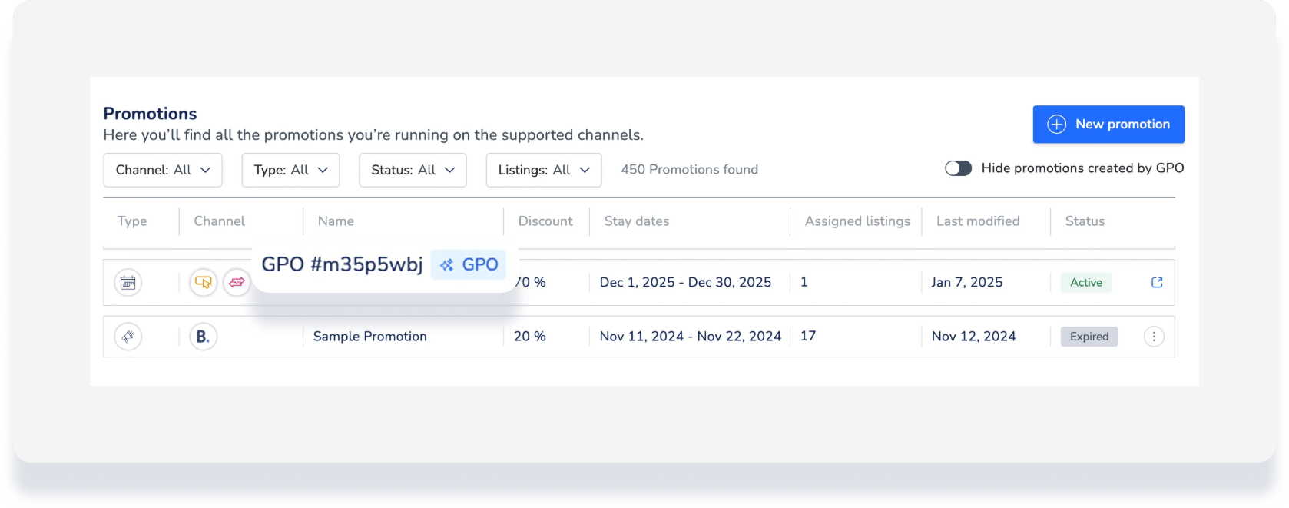The width and height of the screenshot is (1289, 508).
Task: Open the external link for the Active promotion
Action: pyautogui.click(x=1157, y=283)
